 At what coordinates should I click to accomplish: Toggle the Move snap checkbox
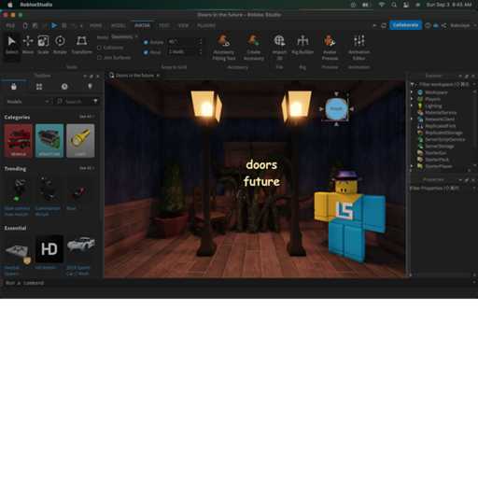pos(146,52)
